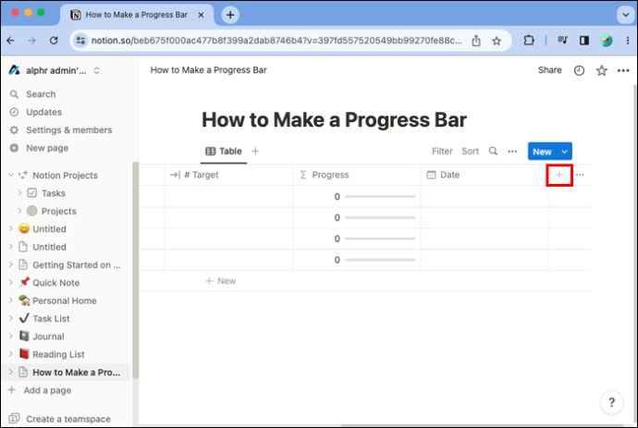The height and width of the screenshot is (428, 638).
Task: Click sidebar vertical scrollbar
Action: coord(136,271)
